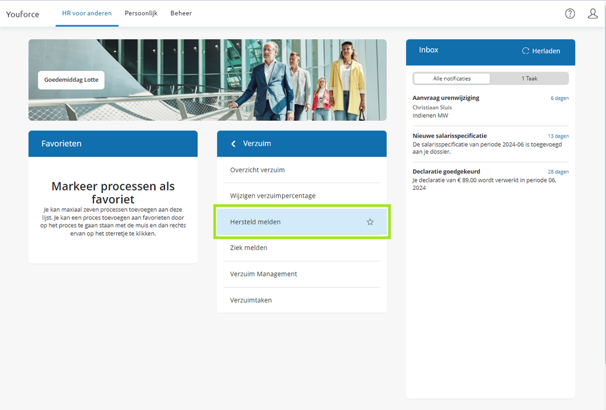The image size is (606, 410).
Task: Open Ziek melden
Action: tap(302, 247)
